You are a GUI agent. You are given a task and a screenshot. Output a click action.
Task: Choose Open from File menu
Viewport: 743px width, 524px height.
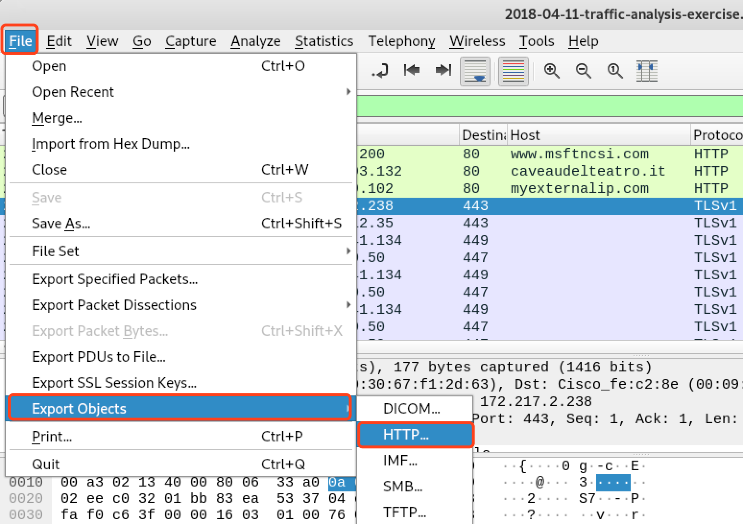pyautogui.click(x=181, y=66)
